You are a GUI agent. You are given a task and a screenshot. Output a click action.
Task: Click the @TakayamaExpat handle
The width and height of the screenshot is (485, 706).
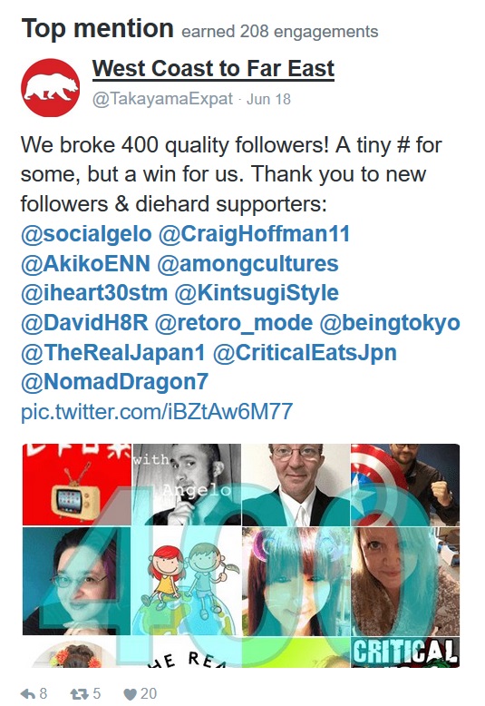coord(162,99)
